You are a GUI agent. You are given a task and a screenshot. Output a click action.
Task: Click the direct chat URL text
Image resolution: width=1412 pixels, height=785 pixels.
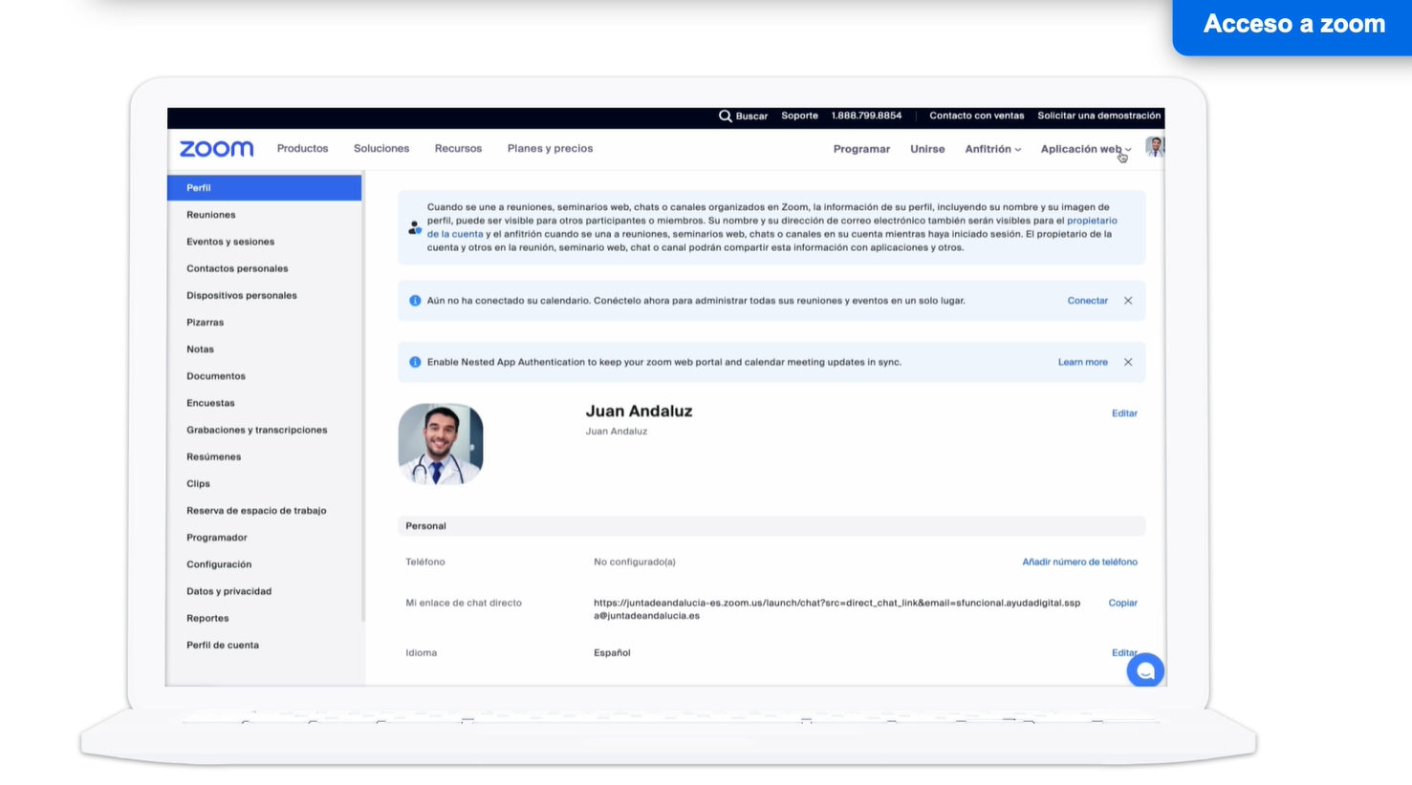click(836, 609)
